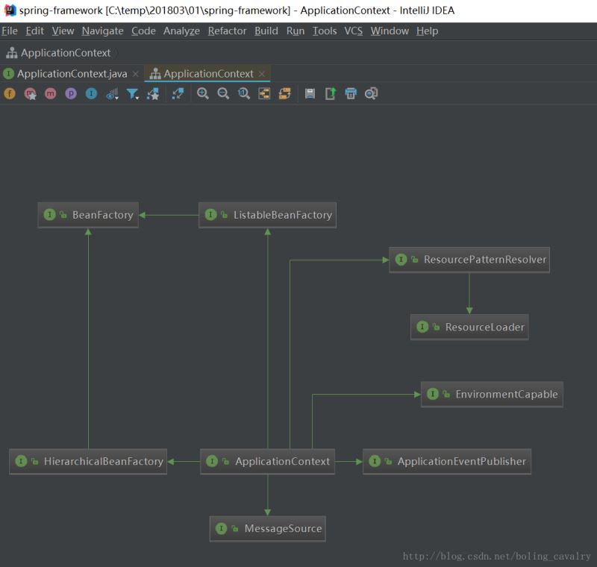Select the ResourceLoader node in the diagram
597x567 pixels.
point(469,326)
